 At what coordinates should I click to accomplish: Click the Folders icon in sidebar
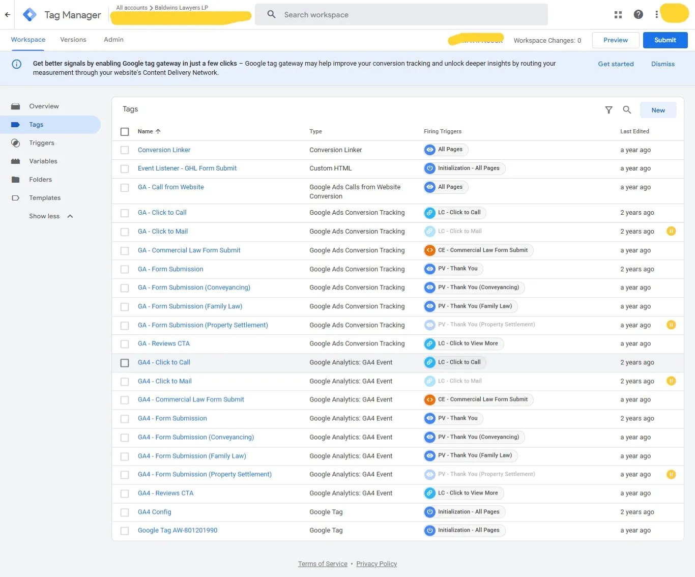pos(16,180)
